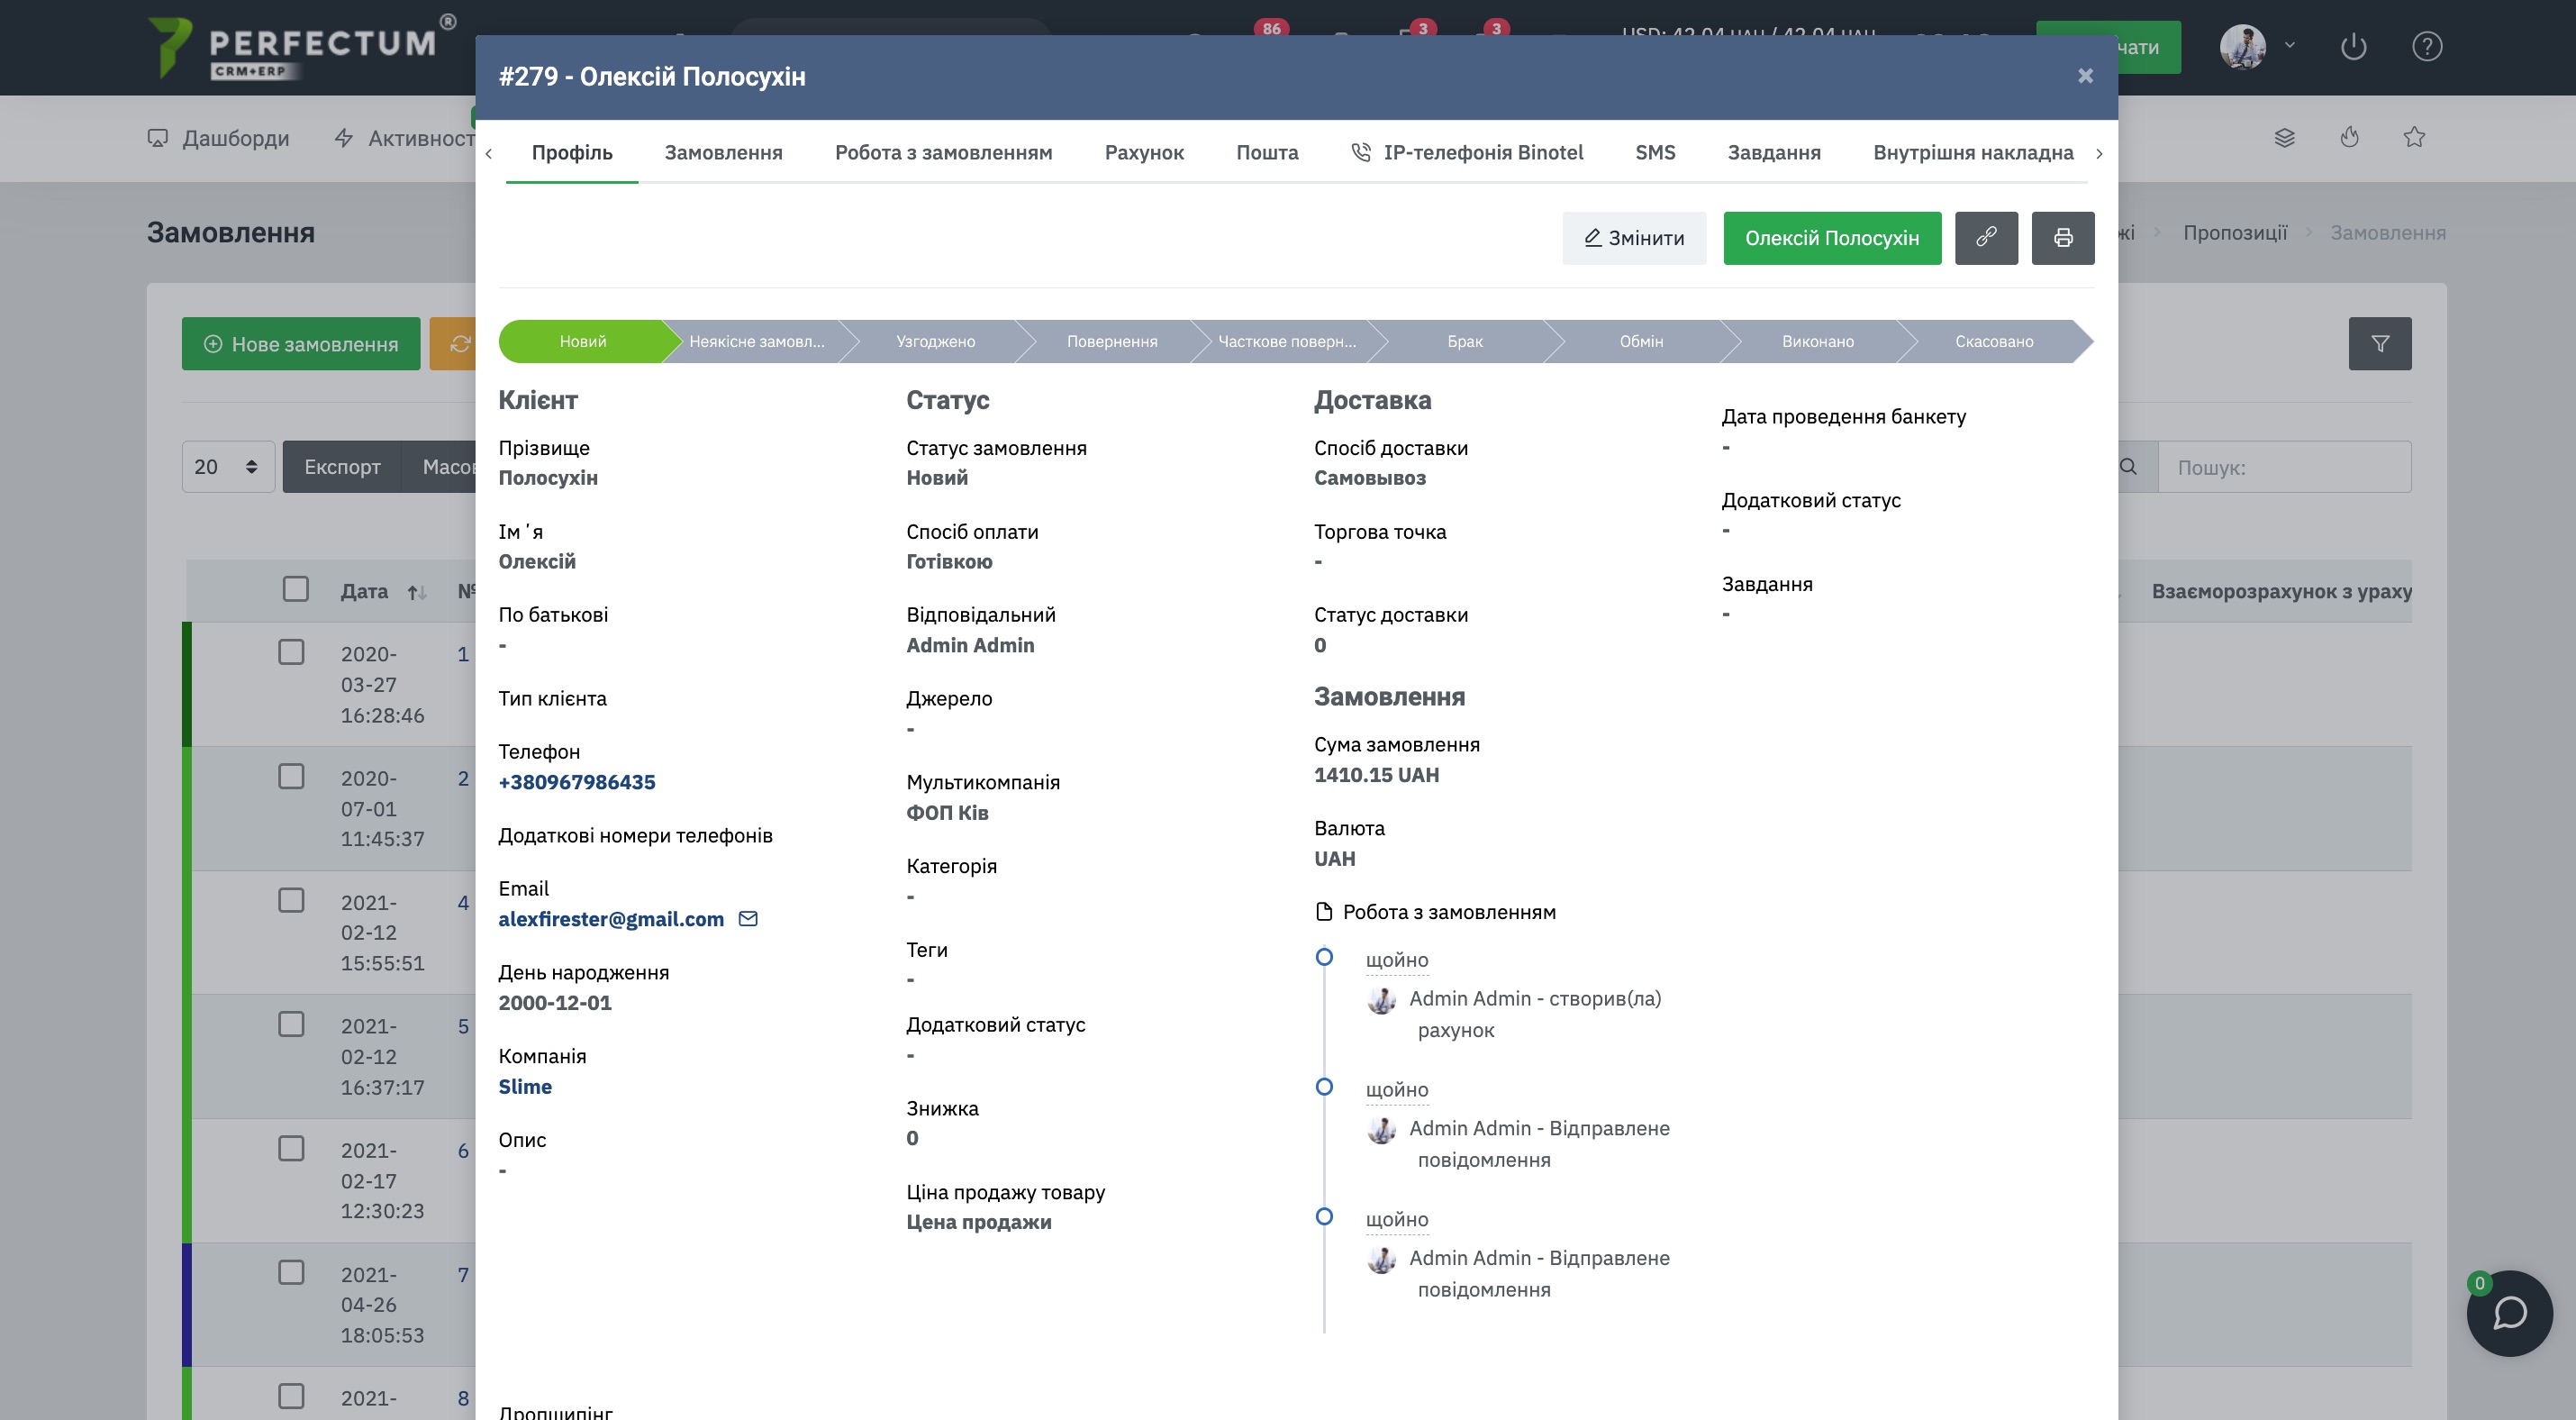Click the envelope icon beside email

748,919
